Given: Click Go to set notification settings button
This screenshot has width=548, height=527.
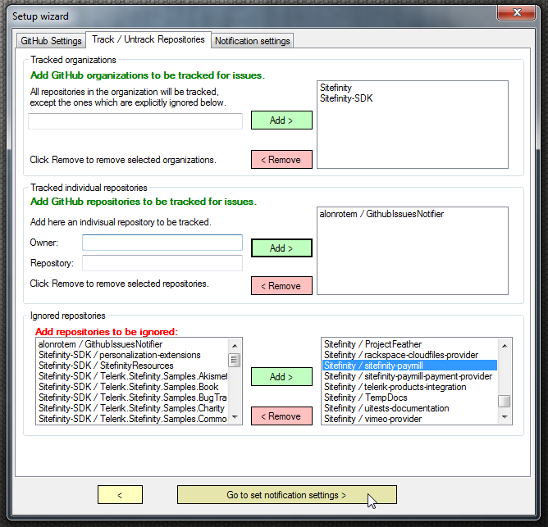Looking at the screenshot, I should [x=287, y=495].
